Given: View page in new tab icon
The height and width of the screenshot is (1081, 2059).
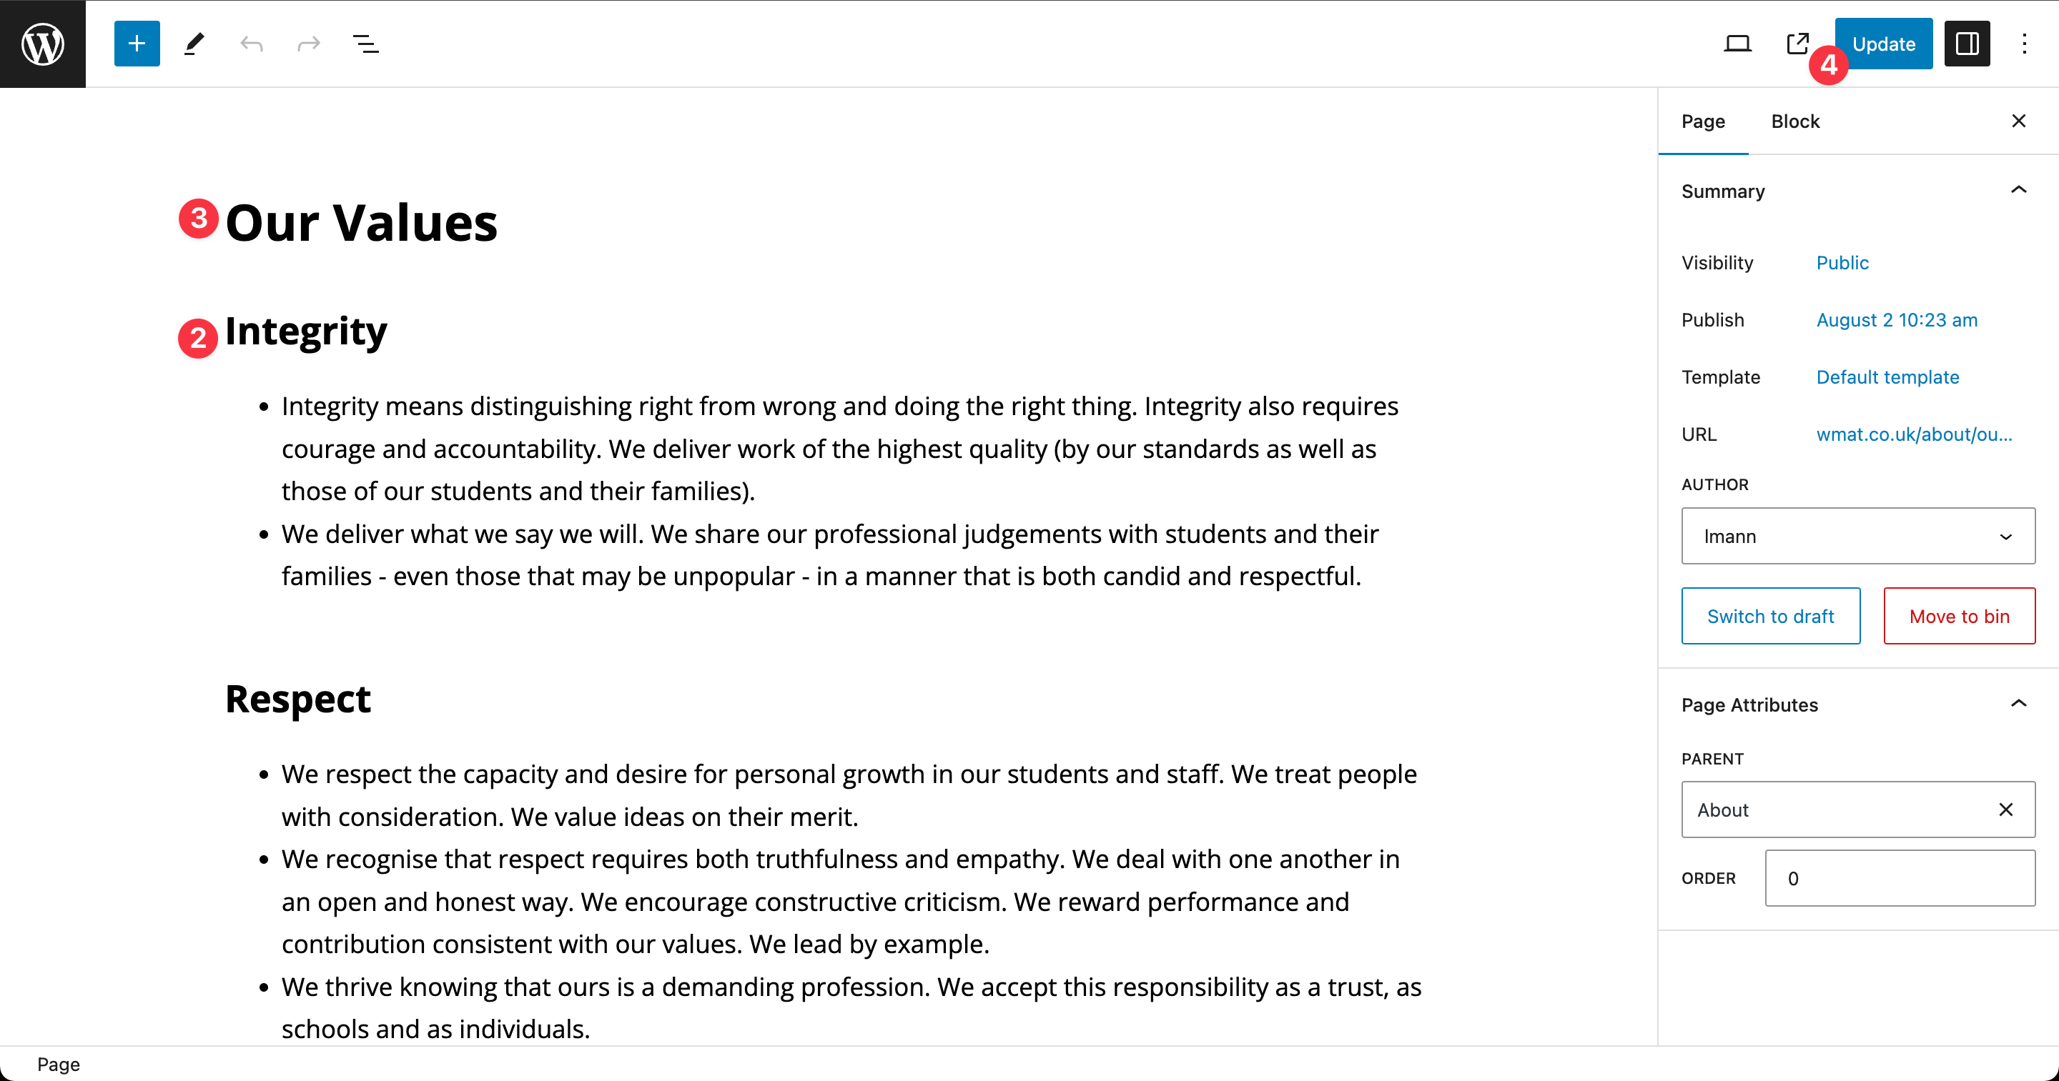Looking at the screenshot, I should [1797, 44].
